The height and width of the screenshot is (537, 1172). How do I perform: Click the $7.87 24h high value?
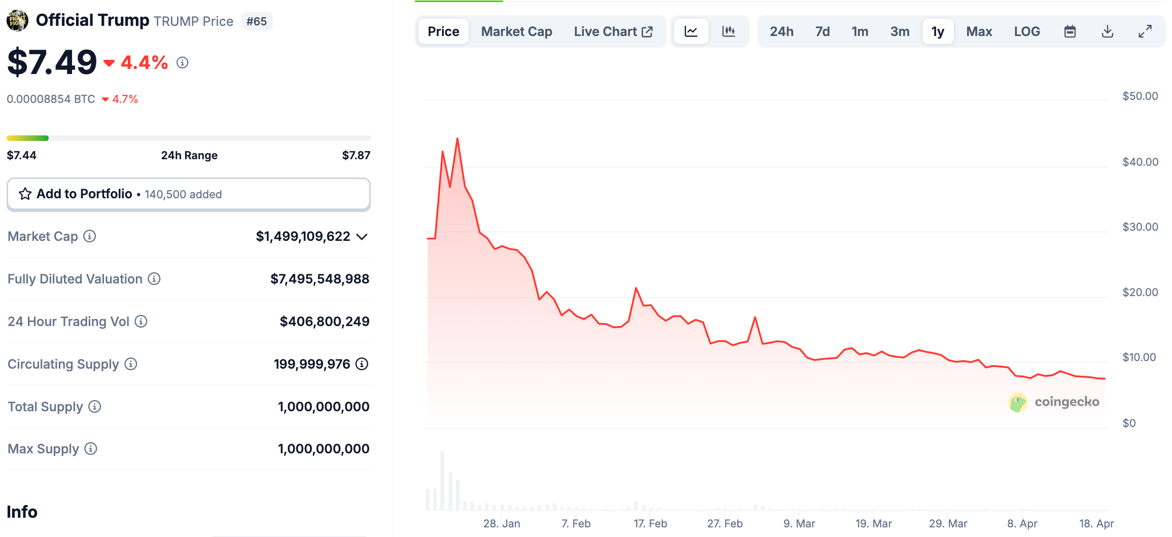tap(356, 155)
